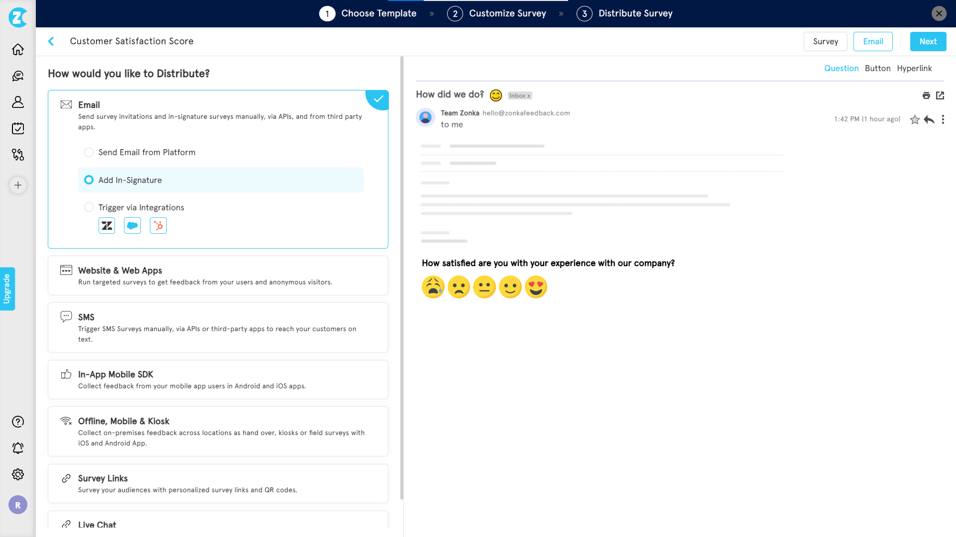Open the Home dashboard icon
This screenshot has width=956, height=537.
18,49
